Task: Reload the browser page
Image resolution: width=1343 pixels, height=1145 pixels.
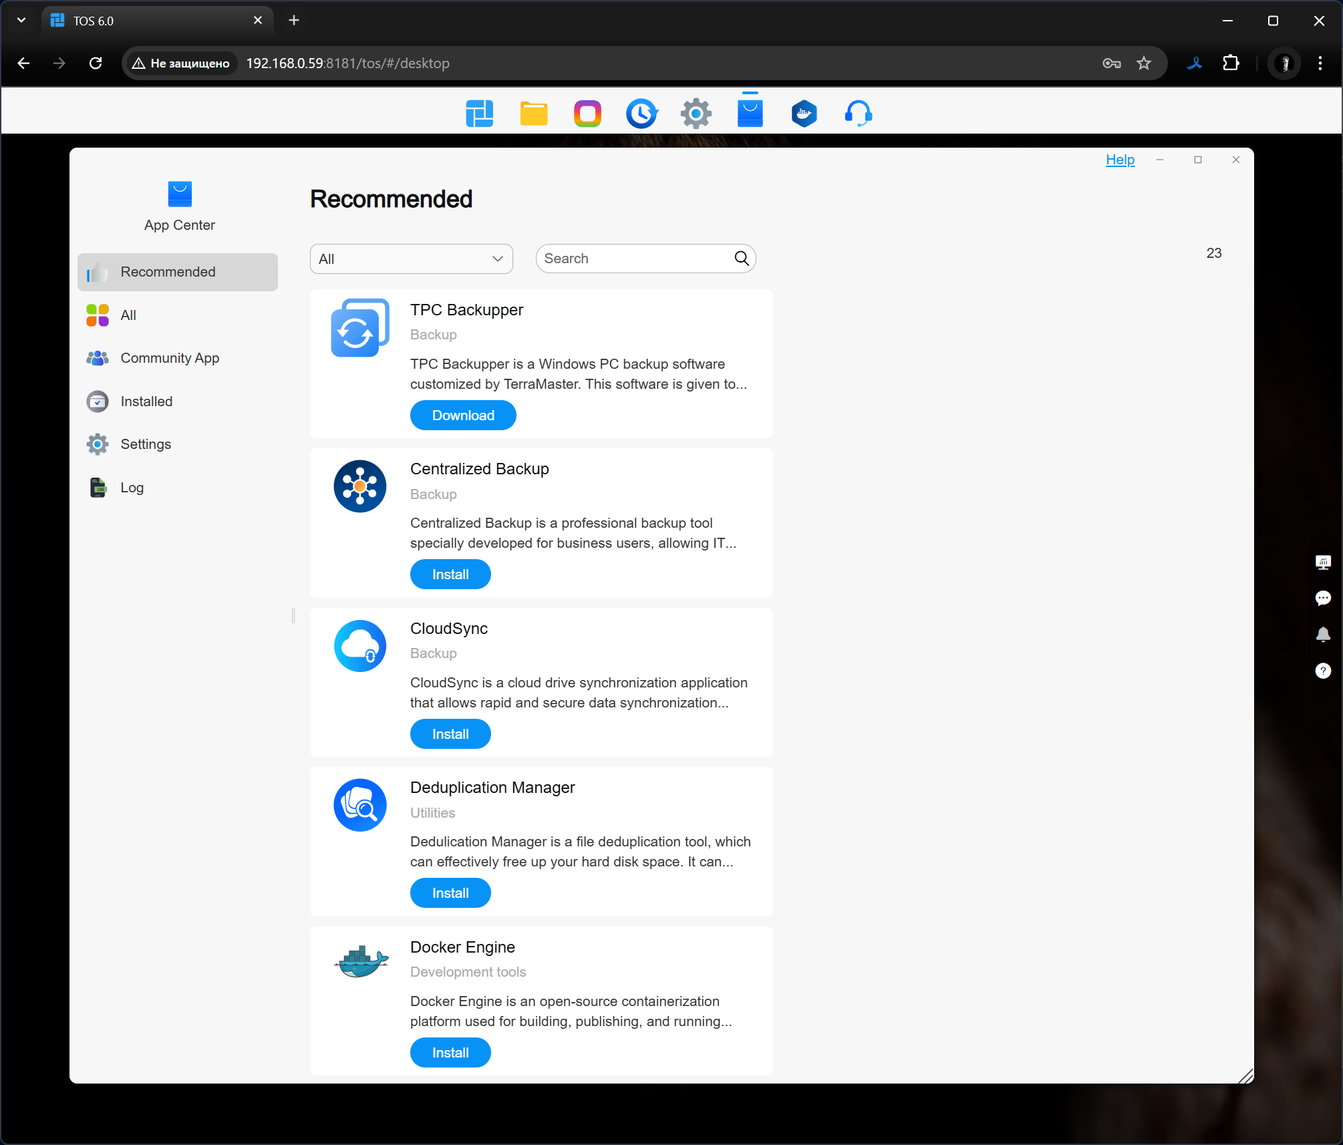Action: [96, 63]
